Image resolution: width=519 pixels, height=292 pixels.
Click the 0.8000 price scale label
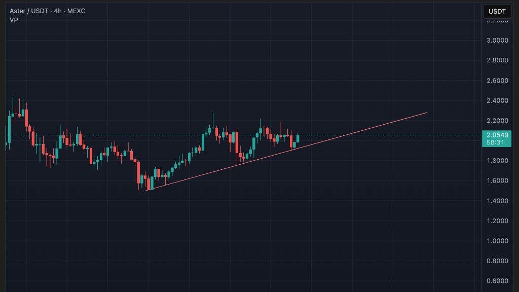click(497, 261)
